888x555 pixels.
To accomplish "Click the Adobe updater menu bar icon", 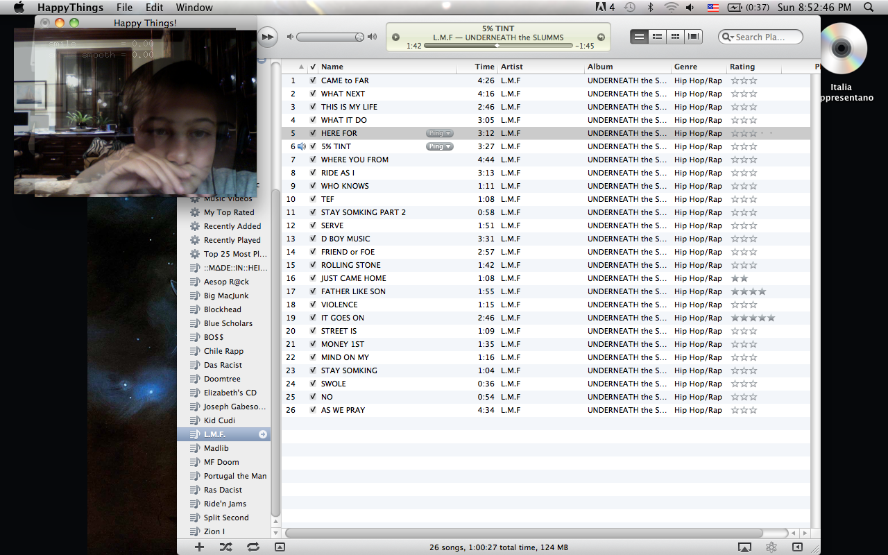I will (x=605, y=8).
